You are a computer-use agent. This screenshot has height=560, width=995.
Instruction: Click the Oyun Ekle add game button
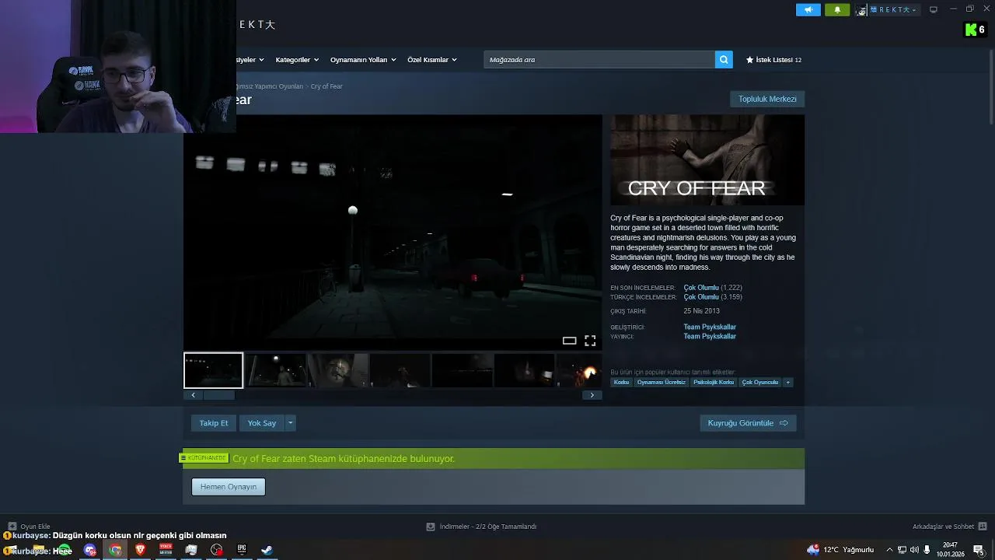pyautogui.click(x=30, y=527)
